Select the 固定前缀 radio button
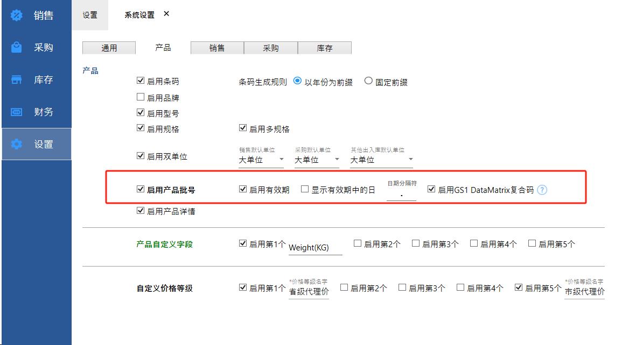The image size is (629, 345). tap(368, 81)
